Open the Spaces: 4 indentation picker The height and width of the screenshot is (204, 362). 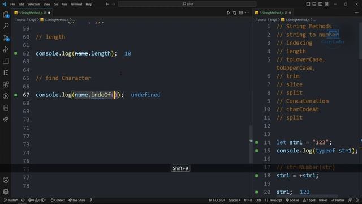(235, 200)
